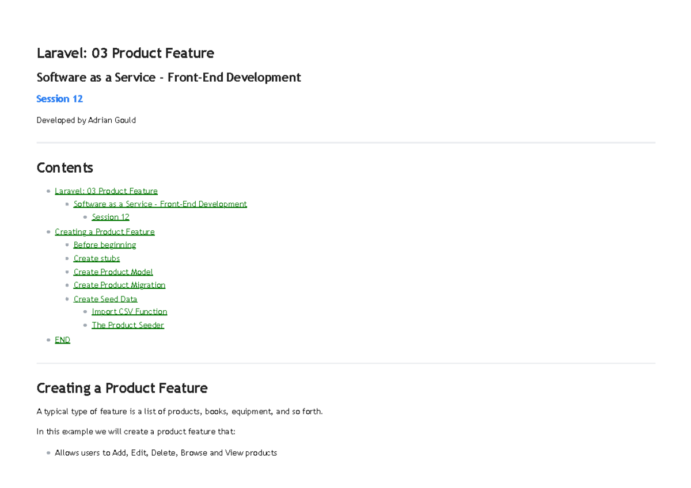
Task: Open the "Import CSV Function" link
Action: (129, 311)
